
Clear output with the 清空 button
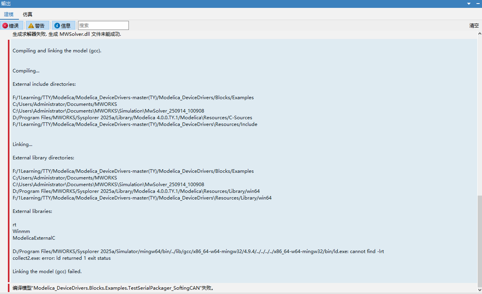[474, 26]
